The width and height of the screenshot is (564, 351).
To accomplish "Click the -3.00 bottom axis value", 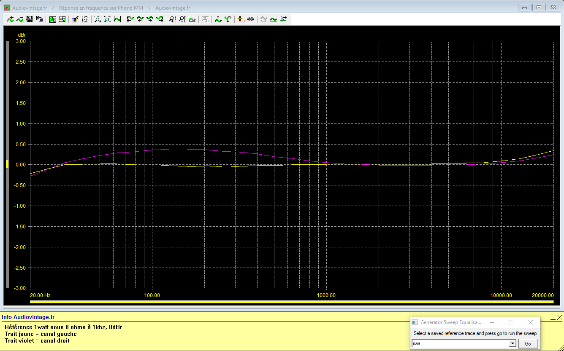I will (19, 288).
